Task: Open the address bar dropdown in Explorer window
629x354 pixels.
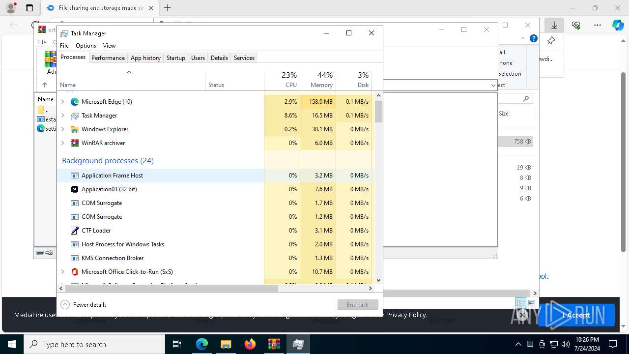Action: pos(493,85)
